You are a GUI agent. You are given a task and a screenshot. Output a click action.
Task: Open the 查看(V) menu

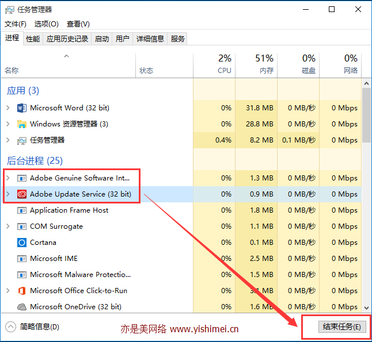[78, 24]
